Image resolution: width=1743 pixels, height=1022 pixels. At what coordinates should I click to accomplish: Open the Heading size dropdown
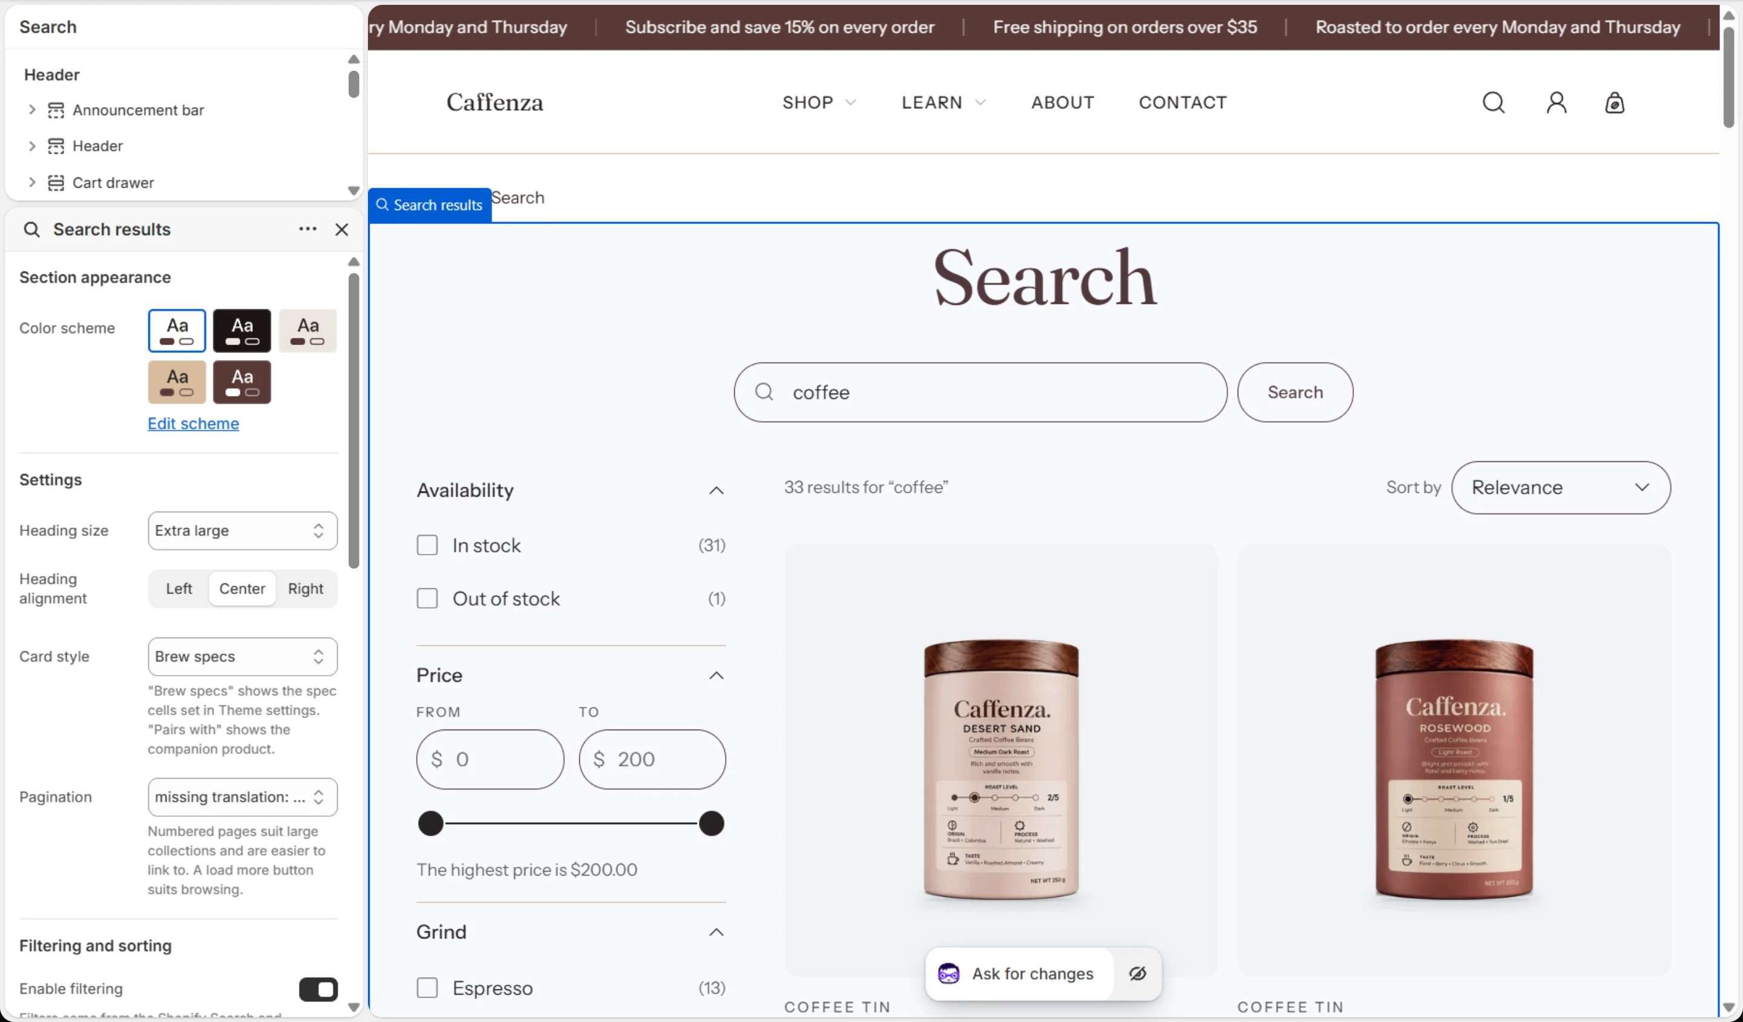pyautogui.click(x=243, y=531)
